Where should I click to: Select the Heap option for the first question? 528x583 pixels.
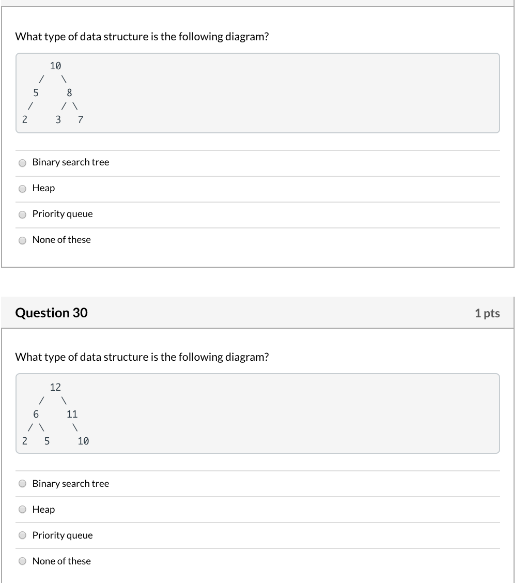22,188
